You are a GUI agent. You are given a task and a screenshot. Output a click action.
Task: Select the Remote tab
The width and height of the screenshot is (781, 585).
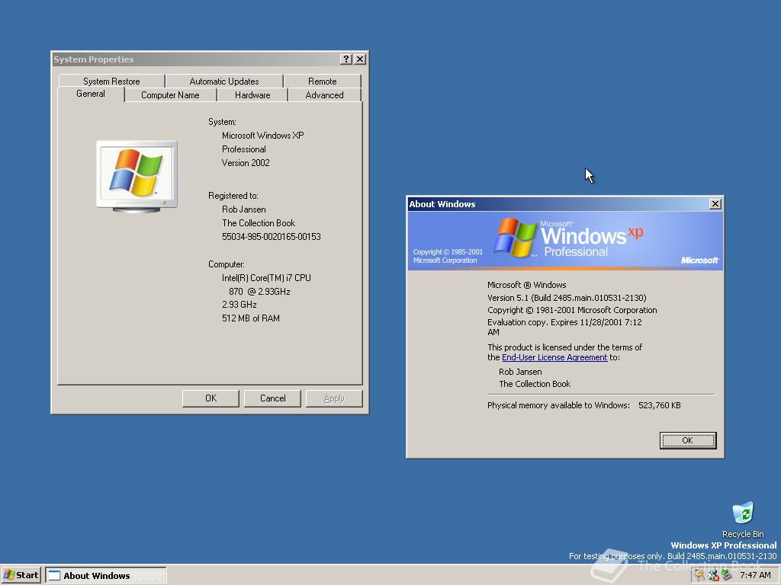click(x=323, y=81)
